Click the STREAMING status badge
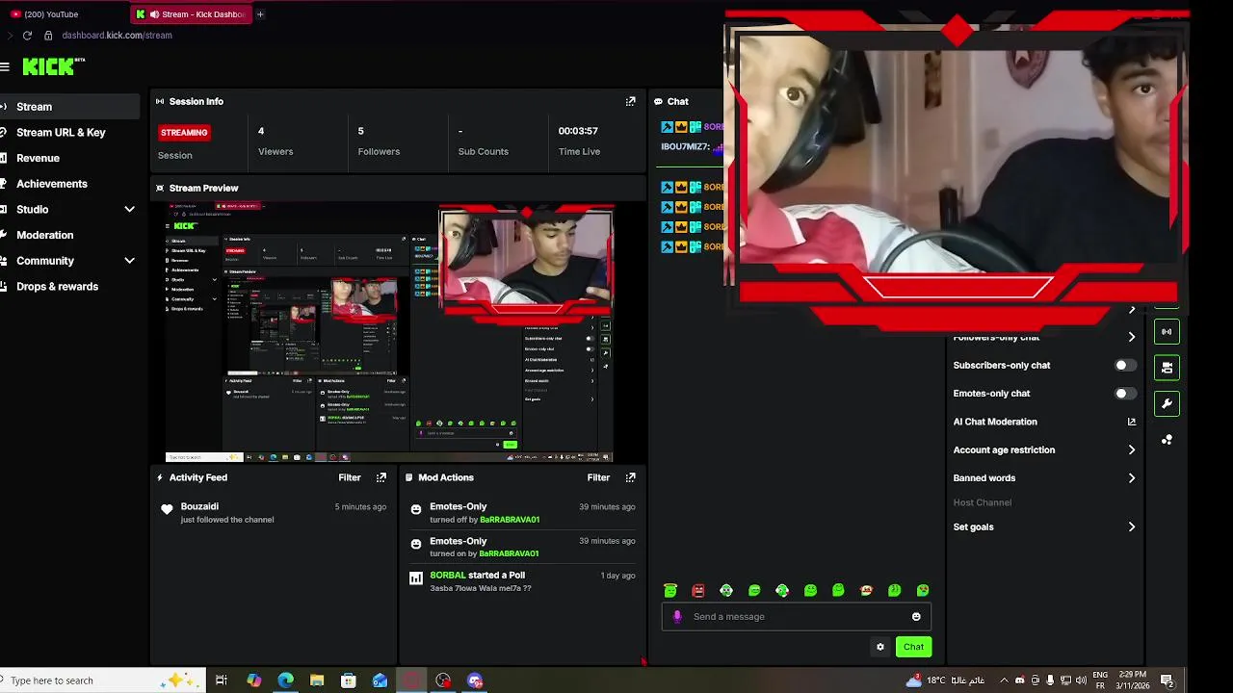This screenshot has height=693, width=1233. pyautogui.click(x=184, y=133)
